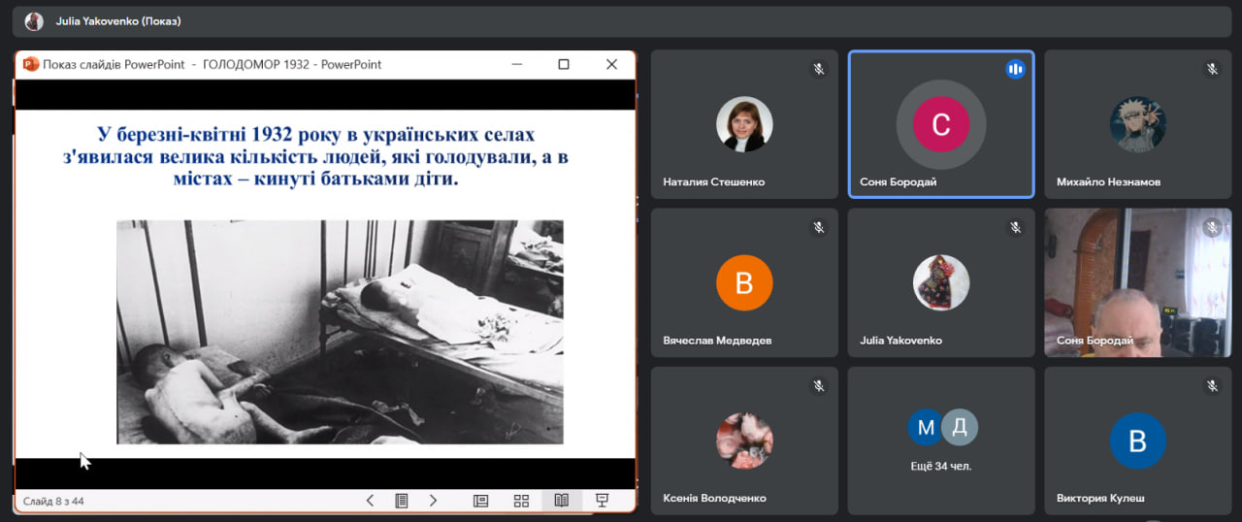This screenshot has height=522, width=1242.
Task: Click the name label 'Наталия Стешенко'
Action: [713, 181]
